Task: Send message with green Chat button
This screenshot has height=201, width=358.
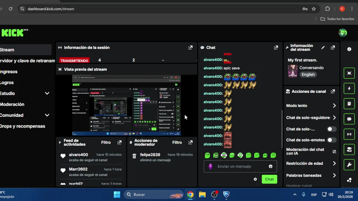Action: (269, 179)
